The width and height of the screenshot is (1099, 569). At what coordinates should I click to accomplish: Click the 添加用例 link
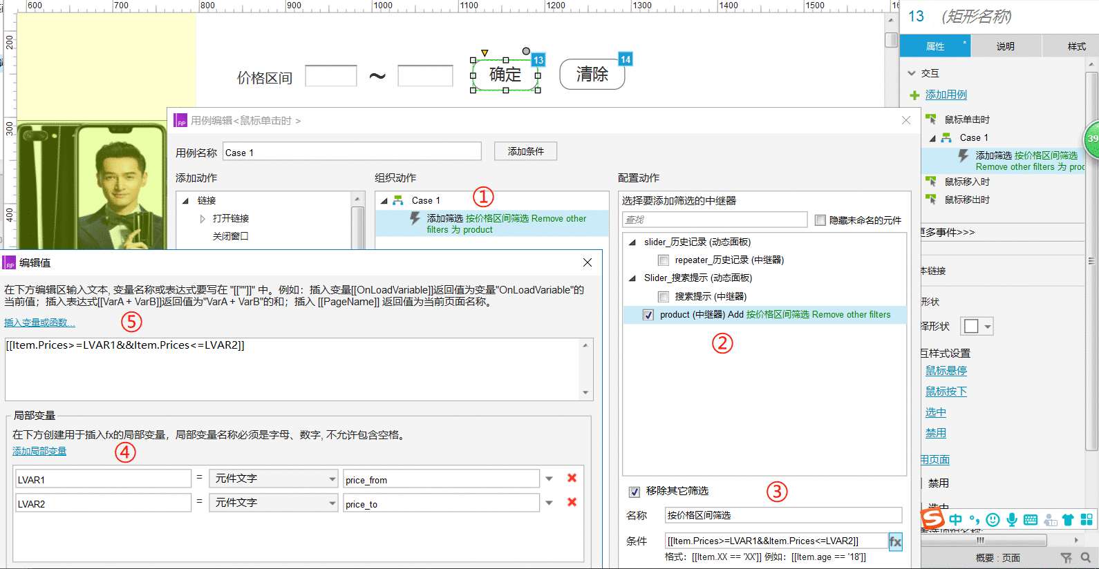coord(946,95)
